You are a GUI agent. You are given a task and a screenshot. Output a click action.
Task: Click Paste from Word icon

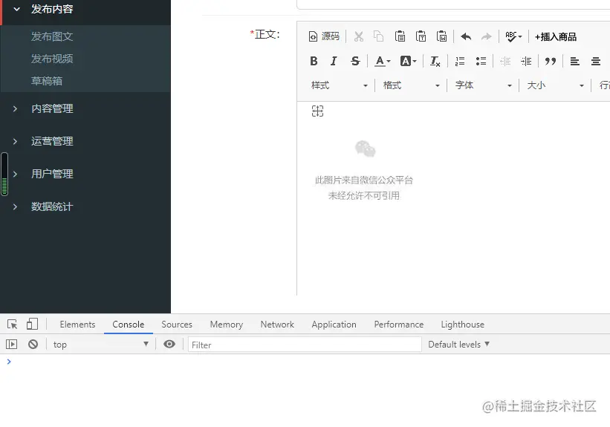point(441,36)
